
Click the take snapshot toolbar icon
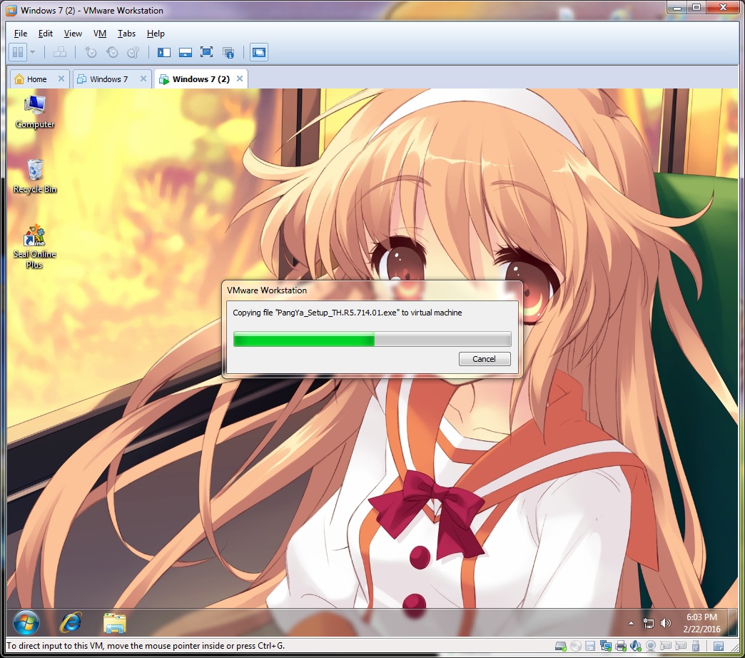point(91,52)
